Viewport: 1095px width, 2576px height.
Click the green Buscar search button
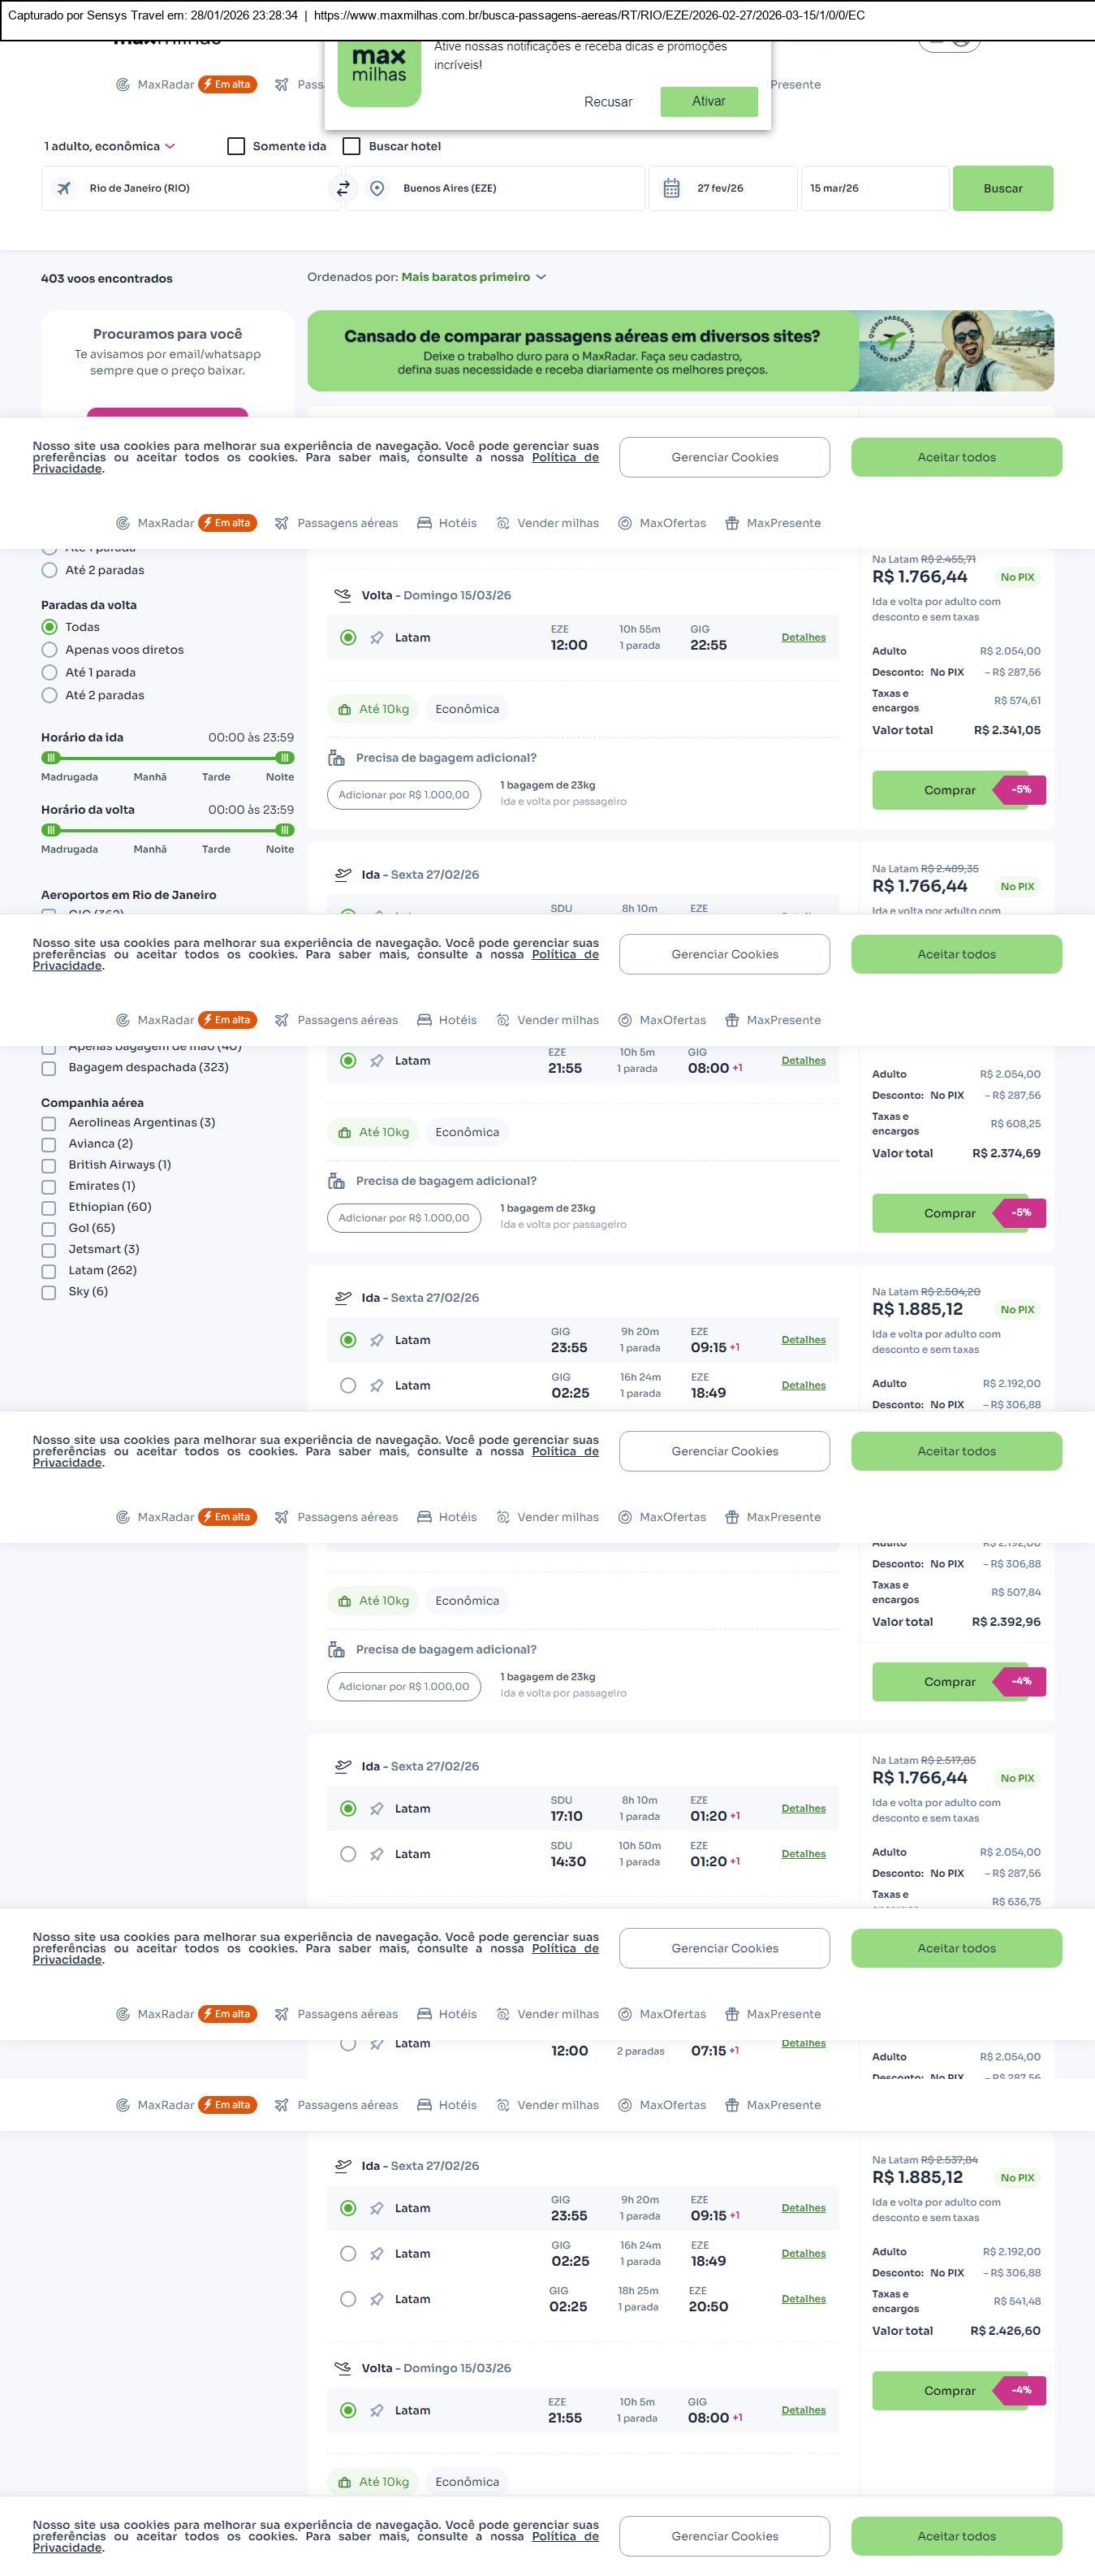point(1002,188)
